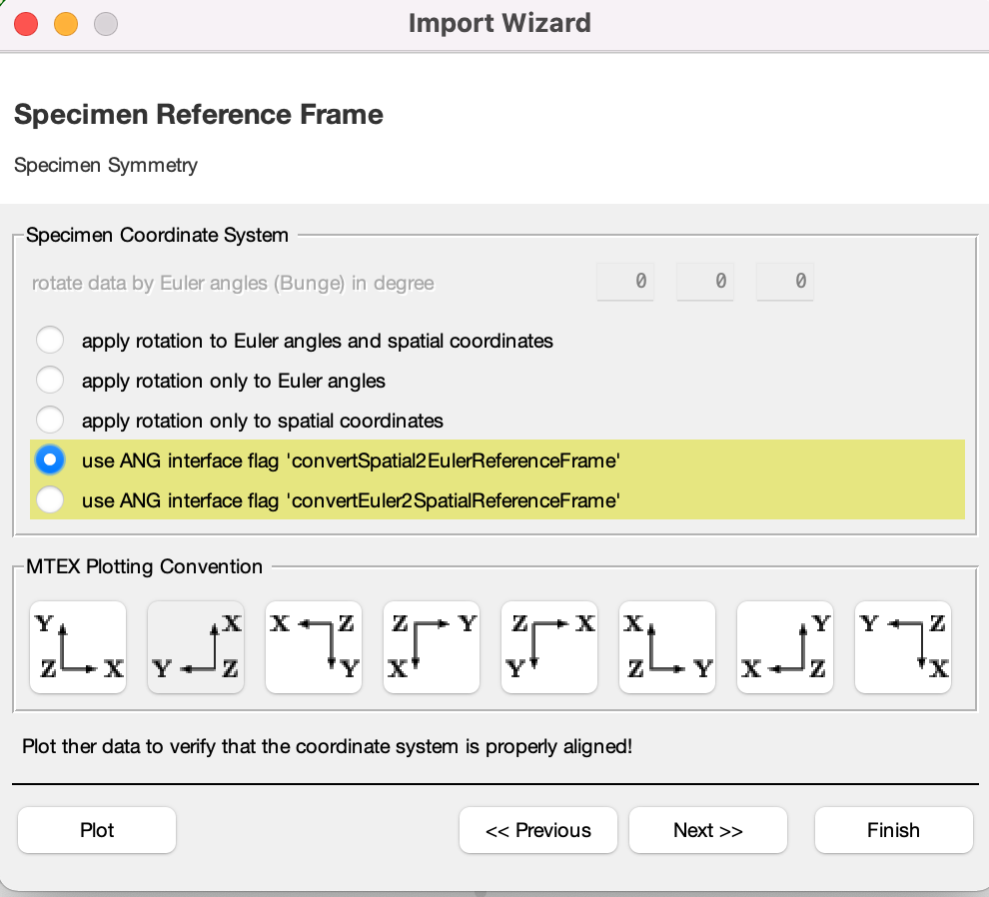This screenshot has width=989, height=897.
Task: Click the 'Specimen Coordinate System' group label
Action: [x=157, y=235]
